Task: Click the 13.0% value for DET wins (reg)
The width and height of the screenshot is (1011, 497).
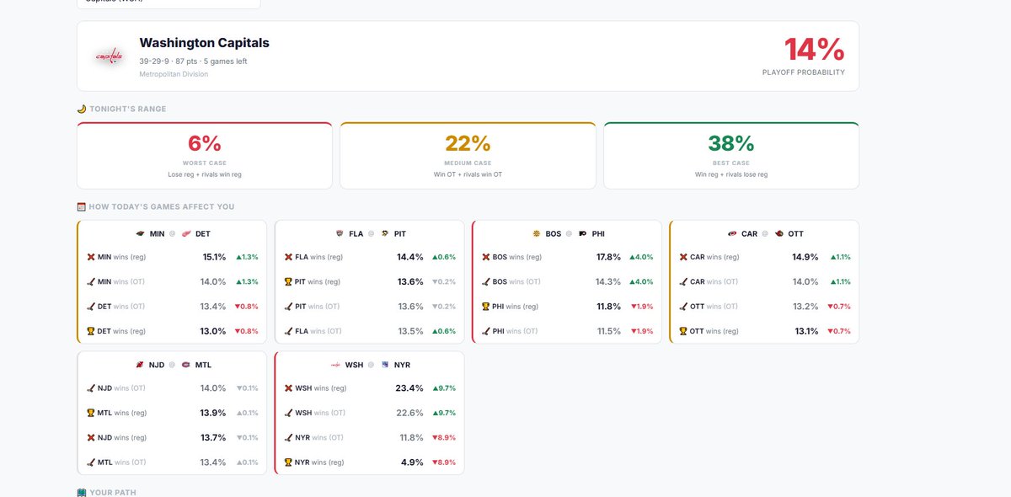Action: 214,331
